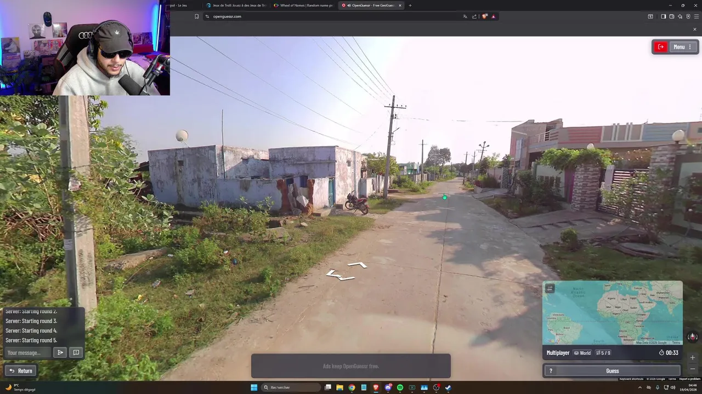Click the task view icon
Screen dimensions: 702x394
coord(327,387)
